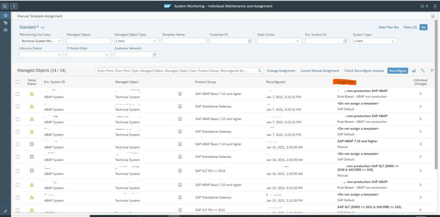Click the SAP SLT PG >= 2018 cell
This screenshot has width=440, height=217.
click(210, 171)
